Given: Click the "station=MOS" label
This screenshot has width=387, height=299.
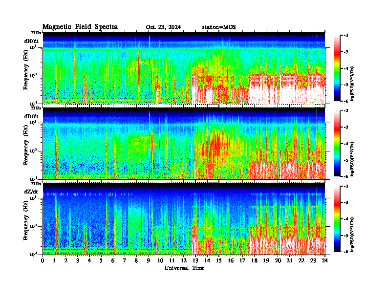Looking at the screenshot, I should point(219,27).
